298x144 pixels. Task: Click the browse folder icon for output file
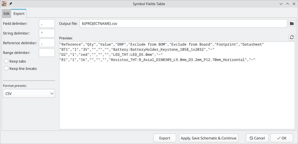292,23
